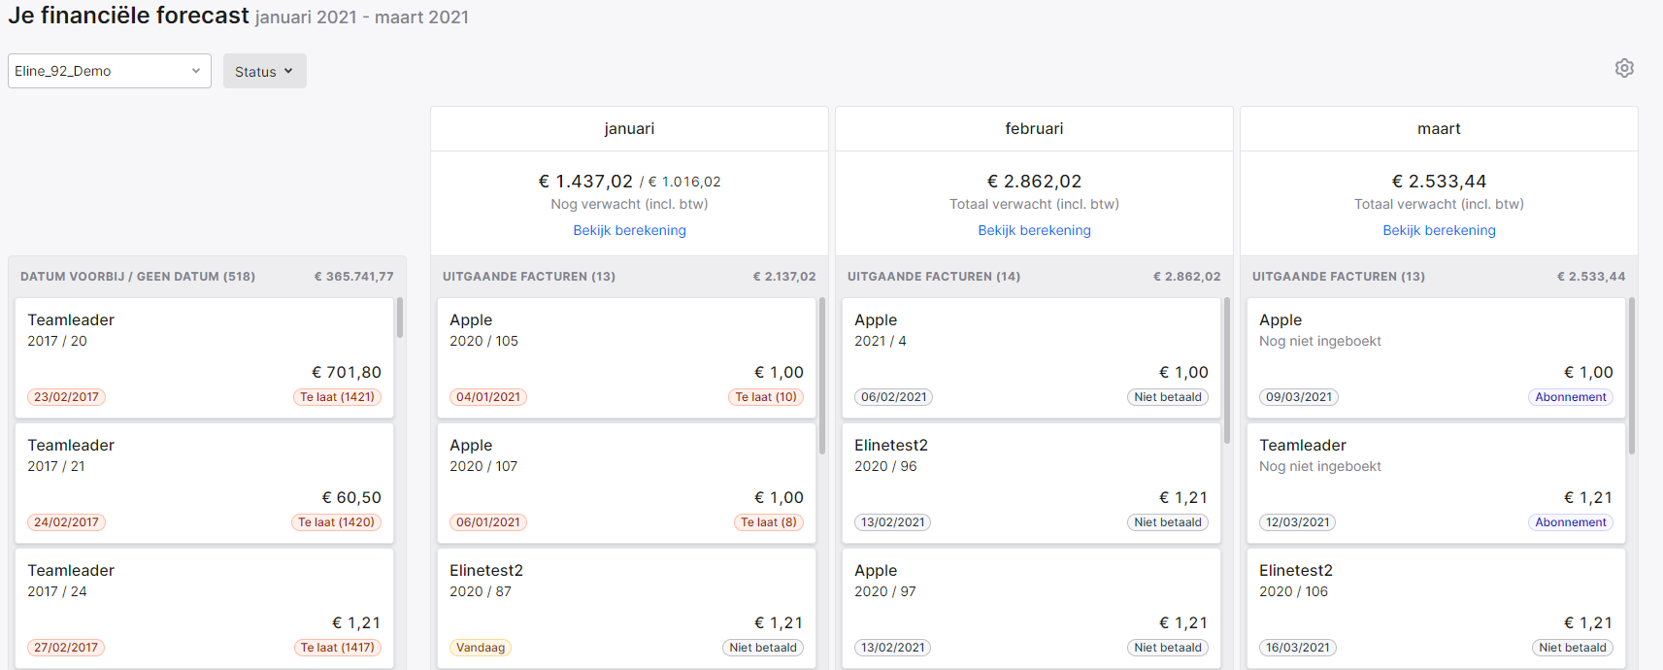Open Apple invoice 2020 / 105 card
This screenshot has height=670, width=1663.
626,357
